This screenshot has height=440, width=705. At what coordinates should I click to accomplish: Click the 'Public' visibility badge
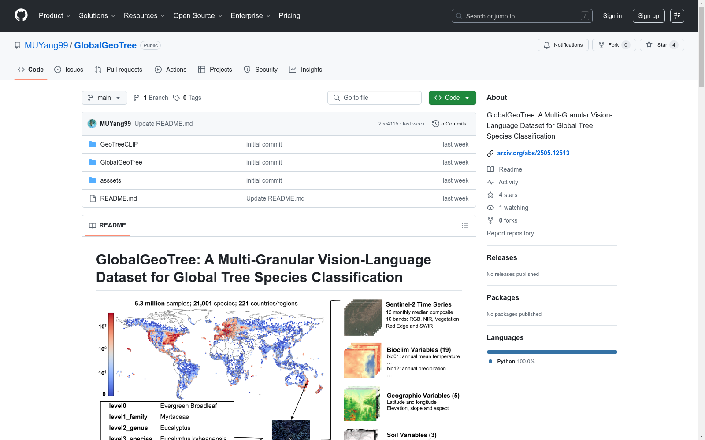point(150,45)
